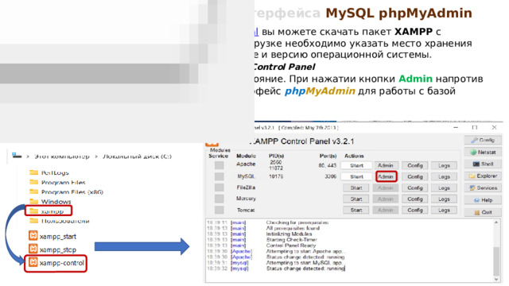Open Config for the FileZilla module
The height and width of the screenshot is (286, 509).
pyautogui.click(x=415, y=188)
